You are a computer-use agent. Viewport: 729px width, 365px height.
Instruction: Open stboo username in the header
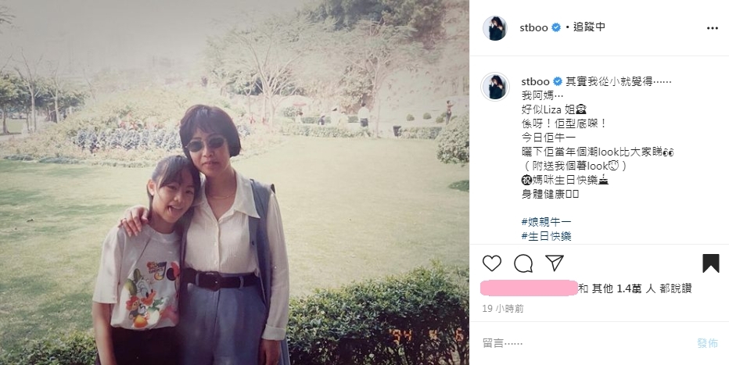(533, 27)
